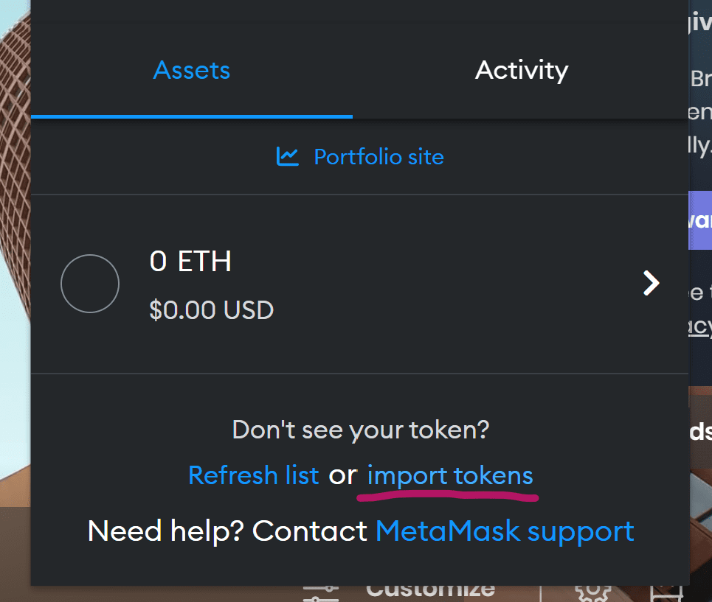712x602 pixels.
Task: Click the right-facing chevron on ETH row
Action: tap(651, 283)
